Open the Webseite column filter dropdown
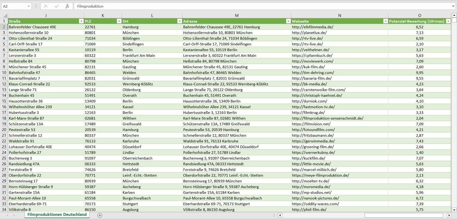Screen dimensions: 457x219 tap(385, 21)
